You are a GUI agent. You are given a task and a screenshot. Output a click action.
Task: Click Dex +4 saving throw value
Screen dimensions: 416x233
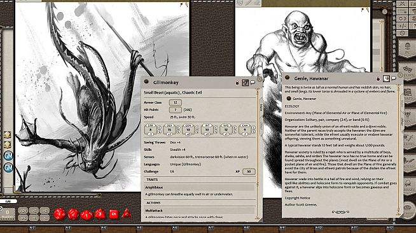pos(176,143)
